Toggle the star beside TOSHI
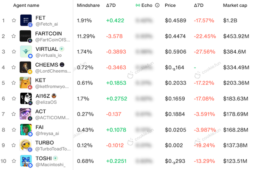The image size is (253, 170). pyautogui.click(x=14, y=160)
